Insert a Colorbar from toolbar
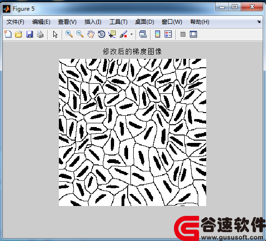Image resolution: width=266 pixels, height=241 pixels. click(x=158, y=34)
